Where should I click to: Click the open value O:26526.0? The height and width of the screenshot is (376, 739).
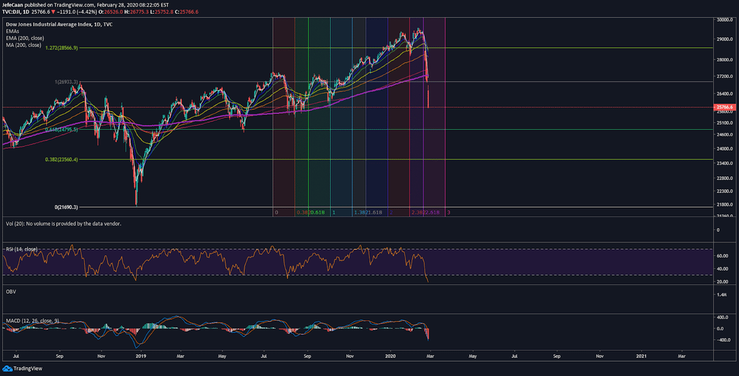click(x=111, y=12)
